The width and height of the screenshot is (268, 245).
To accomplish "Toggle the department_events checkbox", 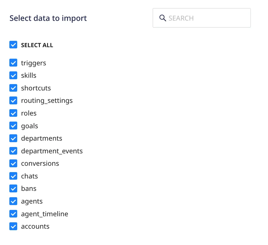I will pyautogui.click(x=13, y=151).
